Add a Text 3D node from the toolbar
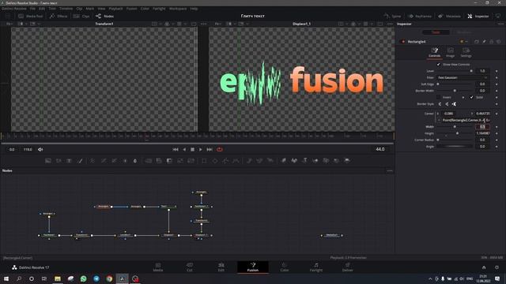This screenshot has height=284, width=506. pos(305,160)
